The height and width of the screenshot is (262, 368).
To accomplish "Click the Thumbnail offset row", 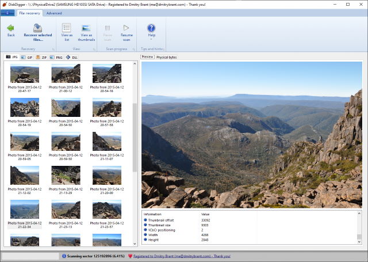I will (200, 220).
